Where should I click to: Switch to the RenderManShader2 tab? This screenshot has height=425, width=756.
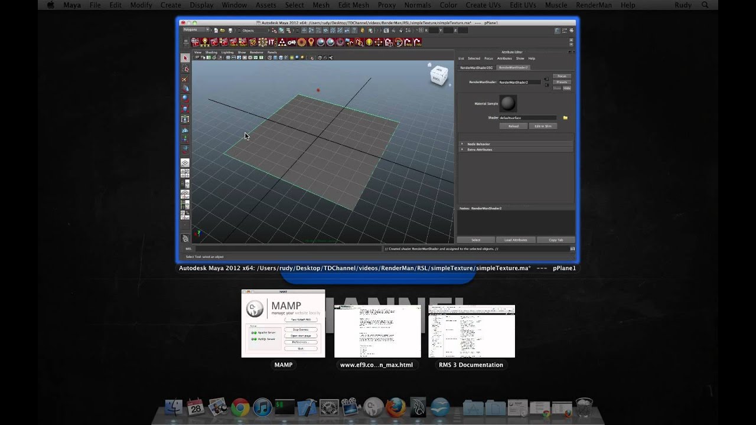coord(513,68)
